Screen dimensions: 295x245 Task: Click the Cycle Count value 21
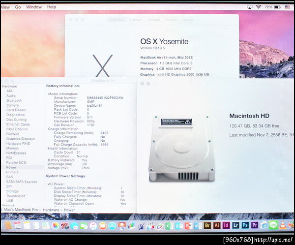pos(79,153)
